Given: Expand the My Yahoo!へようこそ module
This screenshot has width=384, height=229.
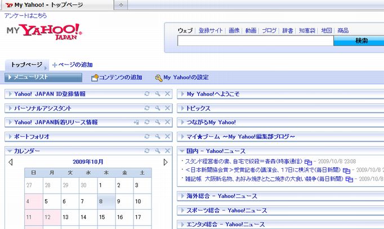Looking at the screenshot, I should pos(182,94).
